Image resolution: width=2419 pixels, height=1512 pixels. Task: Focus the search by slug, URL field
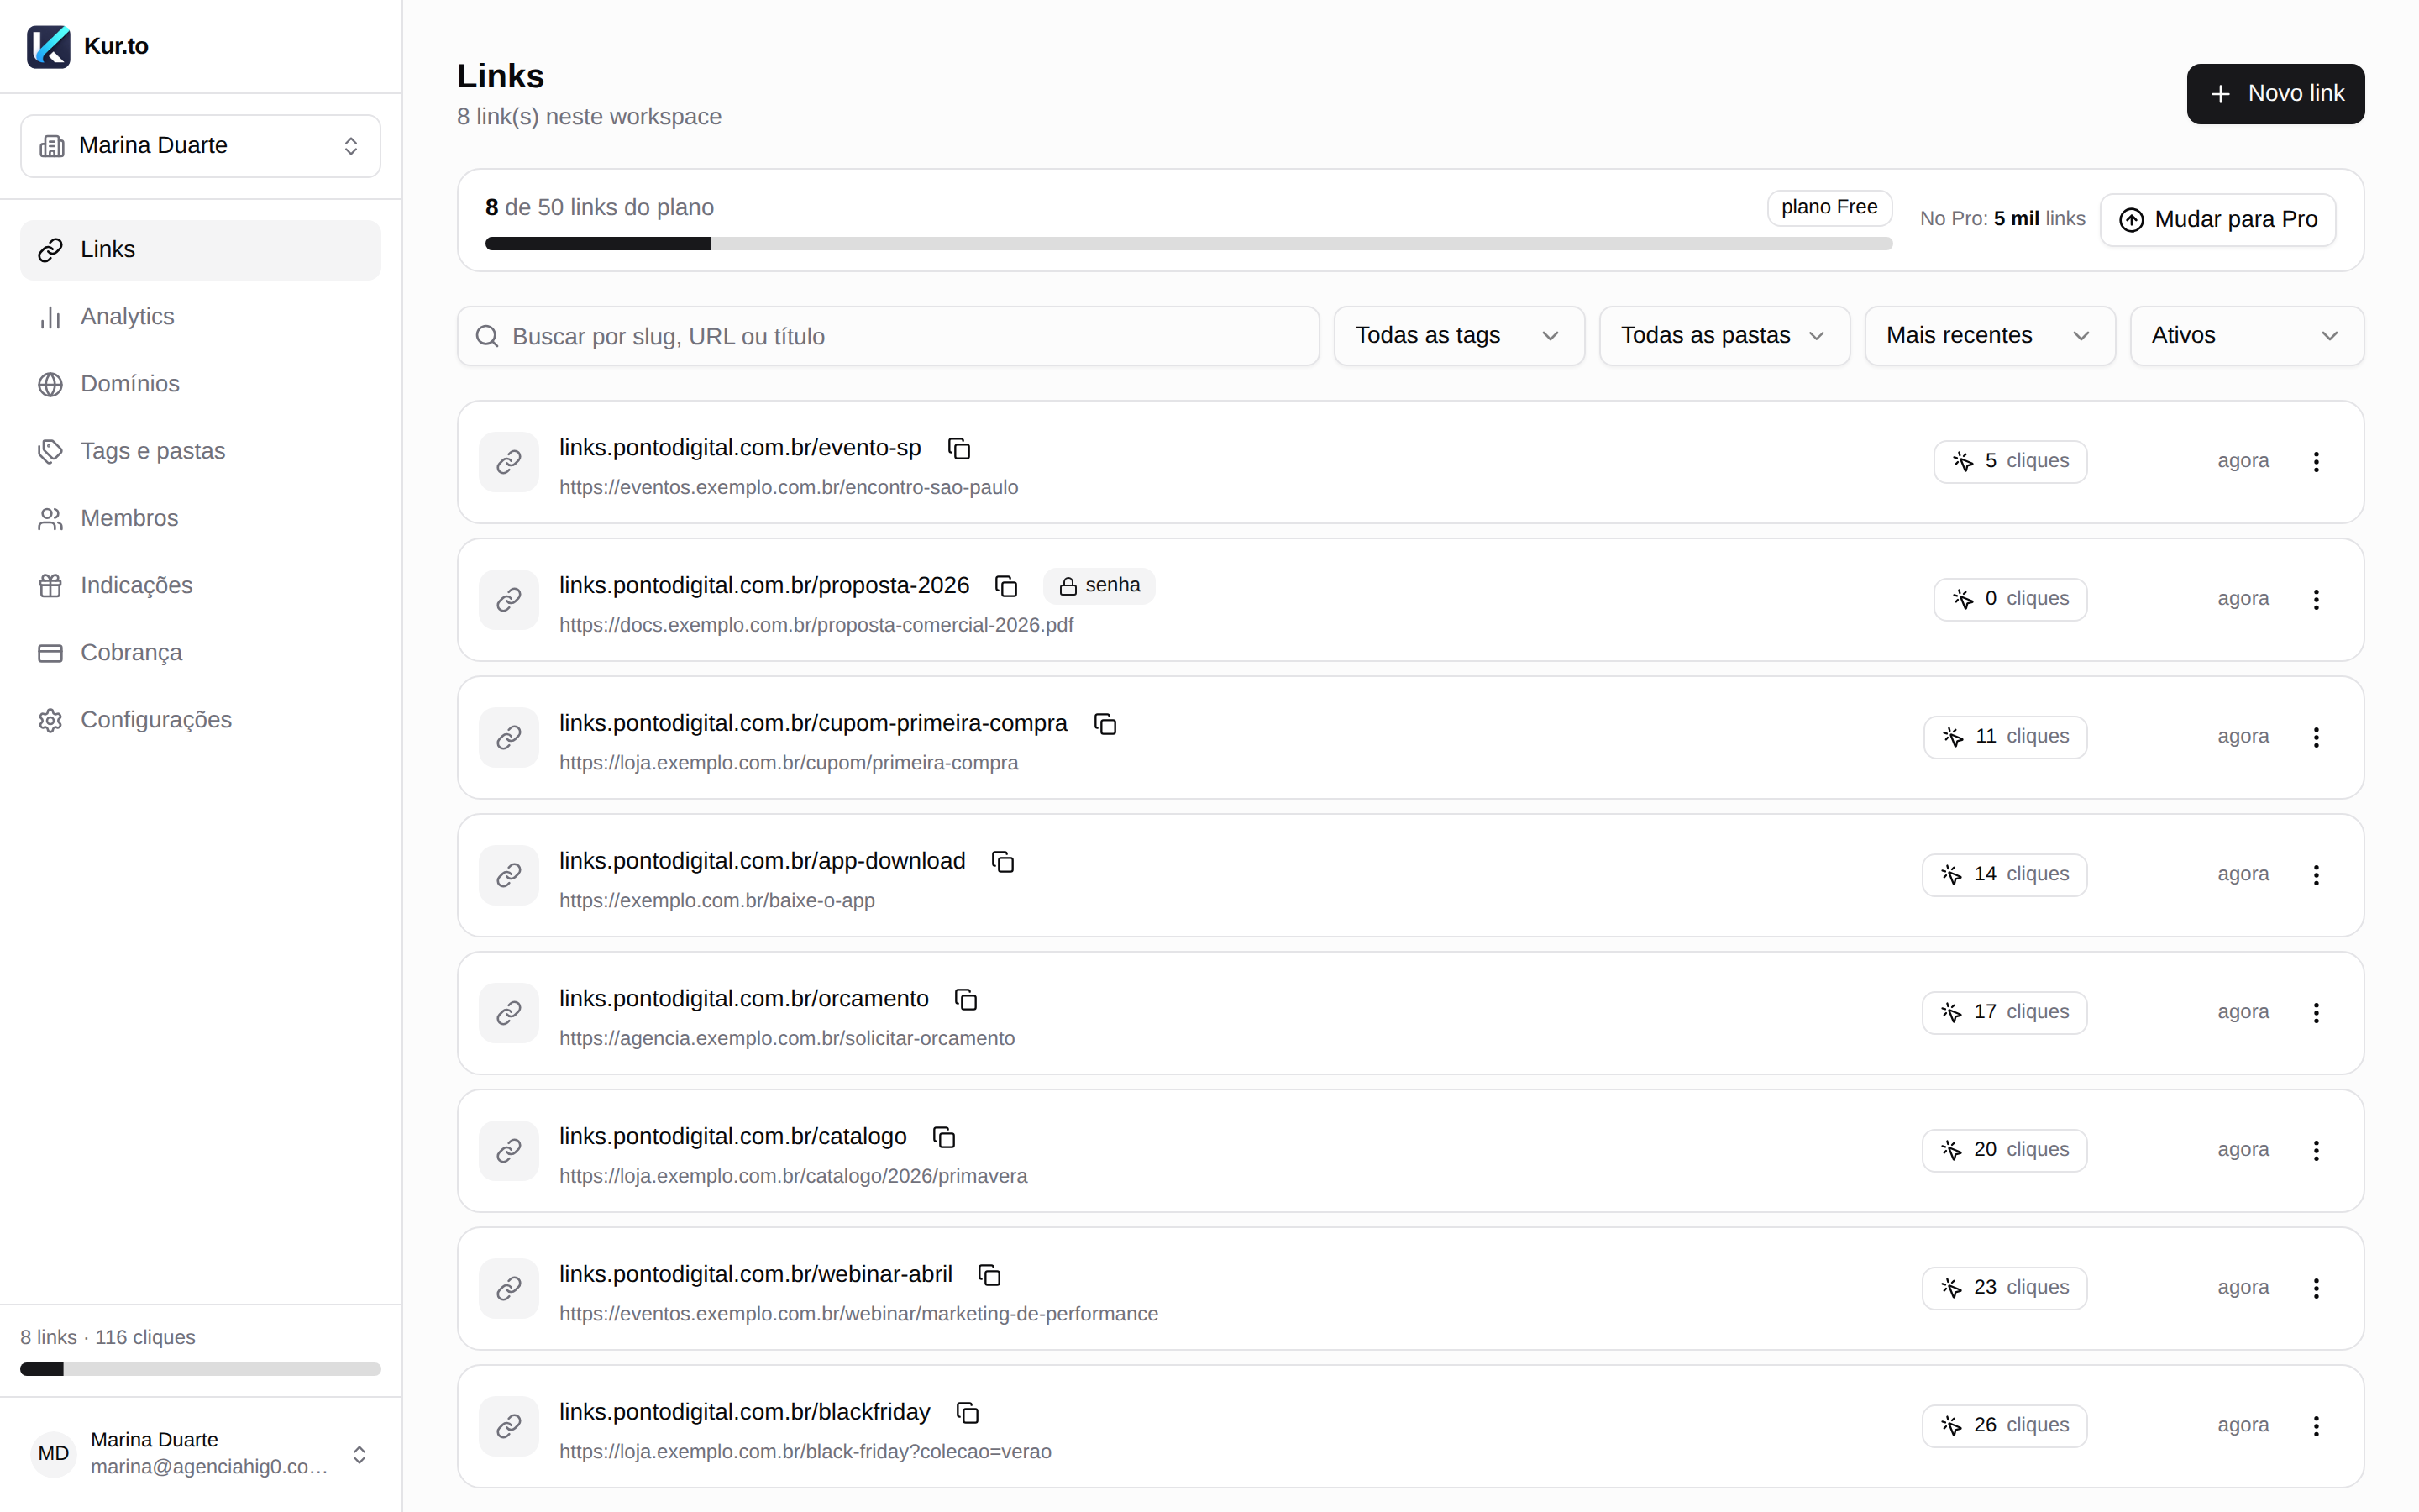point(889,336)
